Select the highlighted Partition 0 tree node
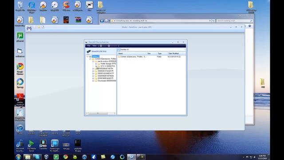This screenshot has width=284, height=160. click(x=95, y=56)
